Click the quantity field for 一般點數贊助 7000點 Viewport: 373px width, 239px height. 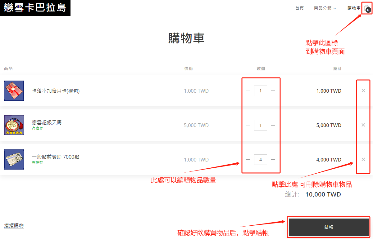coord(260,160)
